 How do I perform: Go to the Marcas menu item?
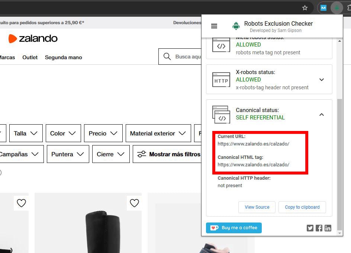(x=7, y=57)
